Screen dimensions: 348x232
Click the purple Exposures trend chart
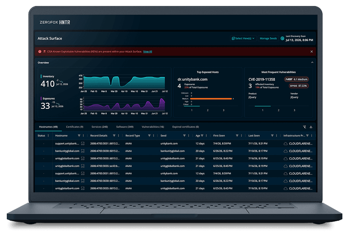pos(124,104)
